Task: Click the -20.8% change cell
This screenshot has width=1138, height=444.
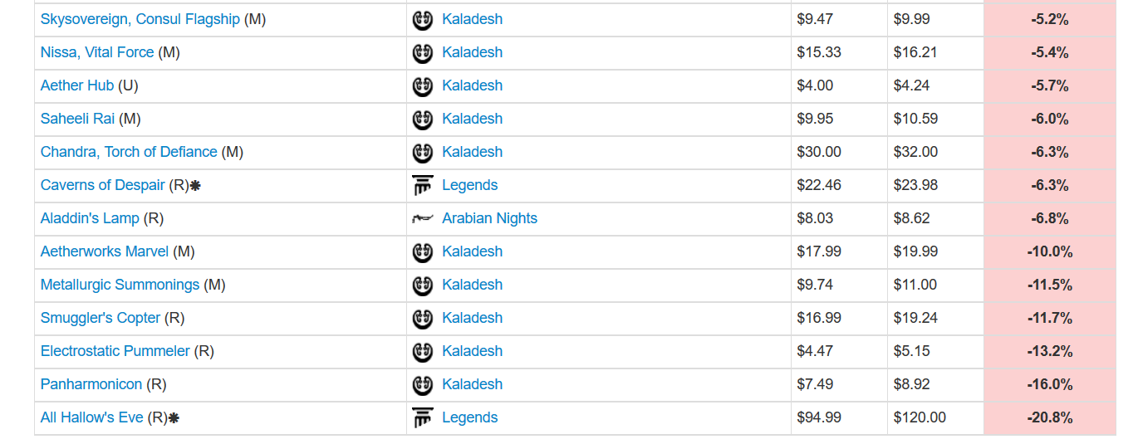Action: (x=1049, y=417)
